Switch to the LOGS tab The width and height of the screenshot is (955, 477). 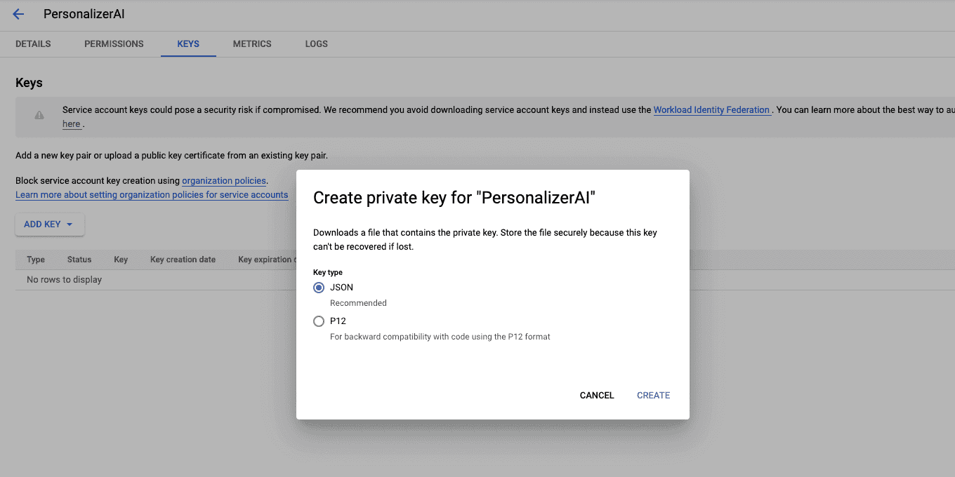point(316,43)
